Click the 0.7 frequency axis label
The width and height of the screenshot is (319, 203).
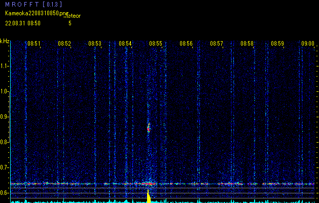pos(4,167)
